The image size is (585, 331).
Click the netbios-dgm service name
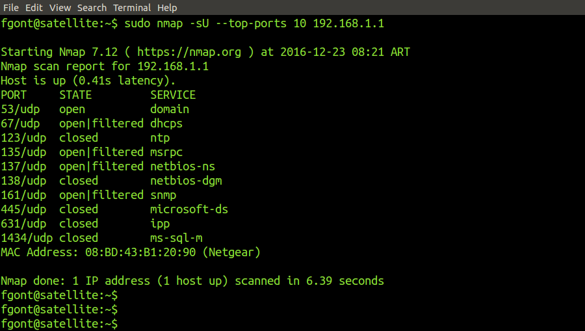[186, 181]
